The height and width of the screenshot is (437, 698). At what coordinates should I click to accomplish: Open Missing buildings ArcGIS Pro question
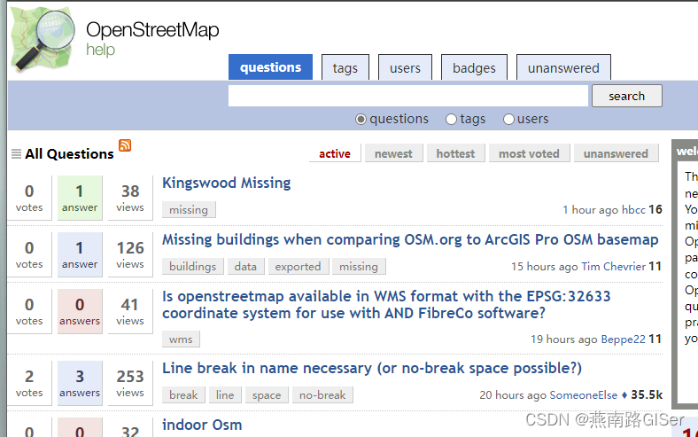point(410,239)
